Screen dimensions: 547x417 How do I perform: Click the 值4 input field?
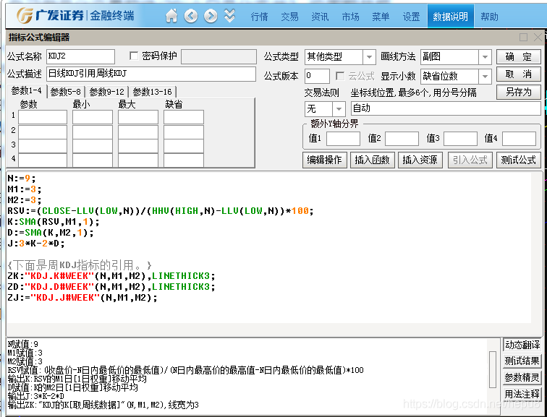519,139
